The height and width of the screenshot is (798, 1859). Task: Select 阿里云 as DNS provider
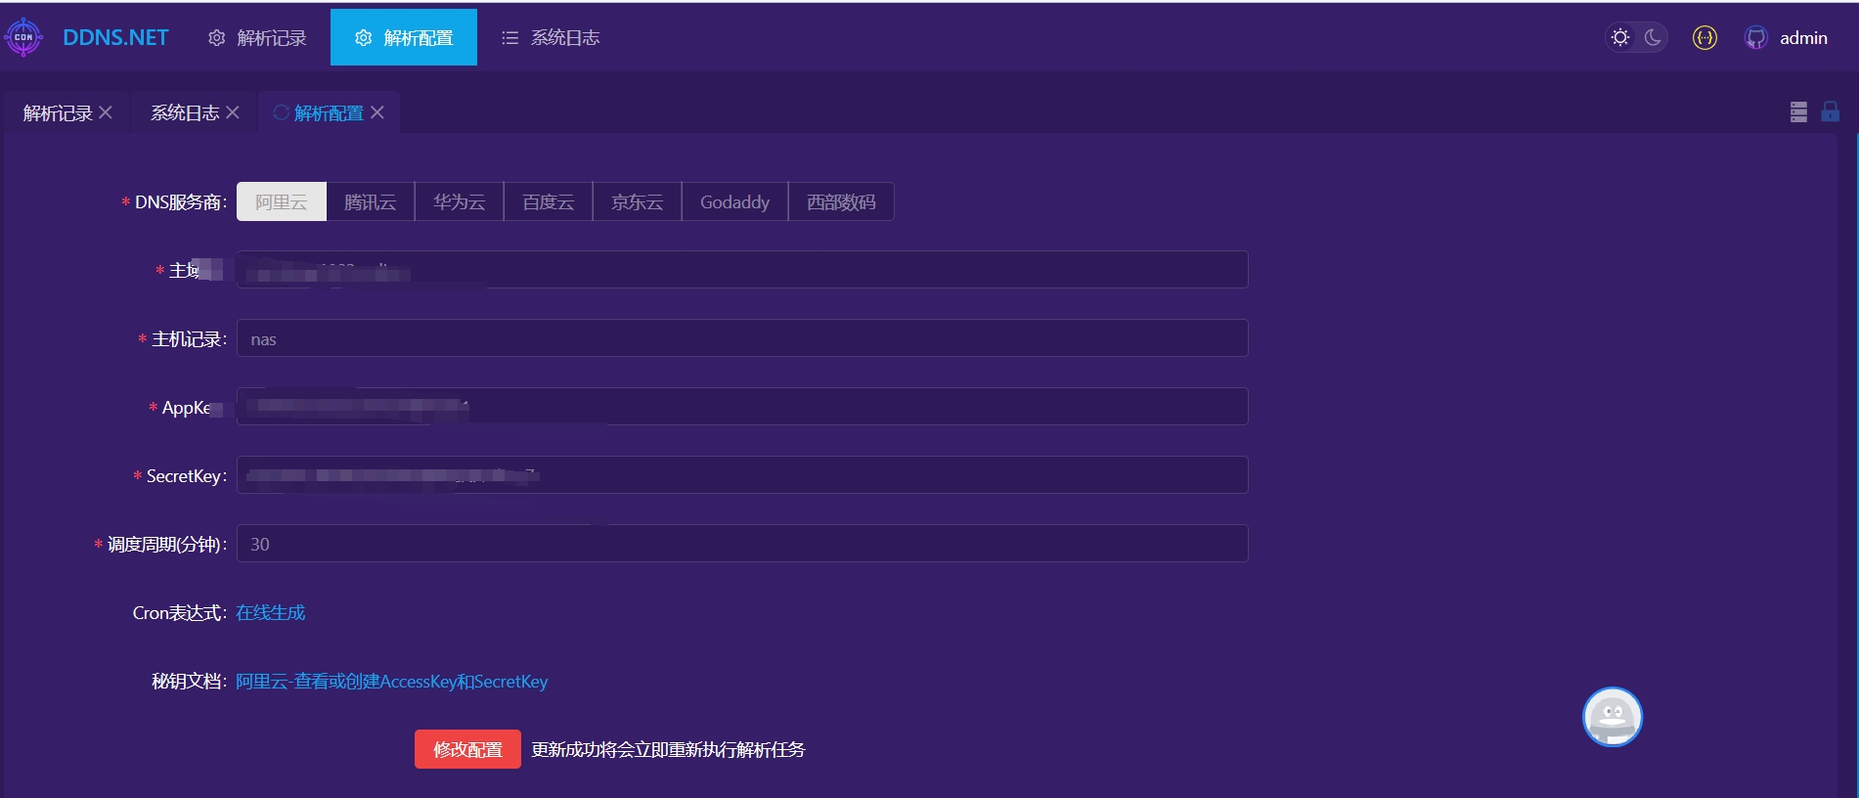click(x=282, y=201)
